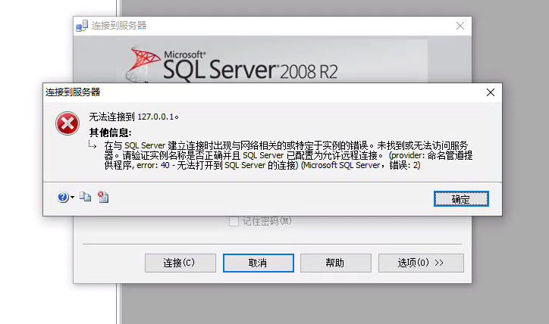Click the blue help question mark icon
This screenshot has height=324, width=549.
(x=63, y=197)
